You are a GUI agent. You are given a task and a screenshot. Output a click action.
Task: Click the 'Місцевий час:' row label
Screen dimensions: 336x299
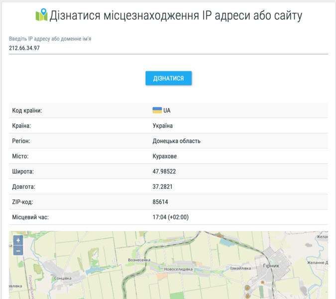(30, 217)
